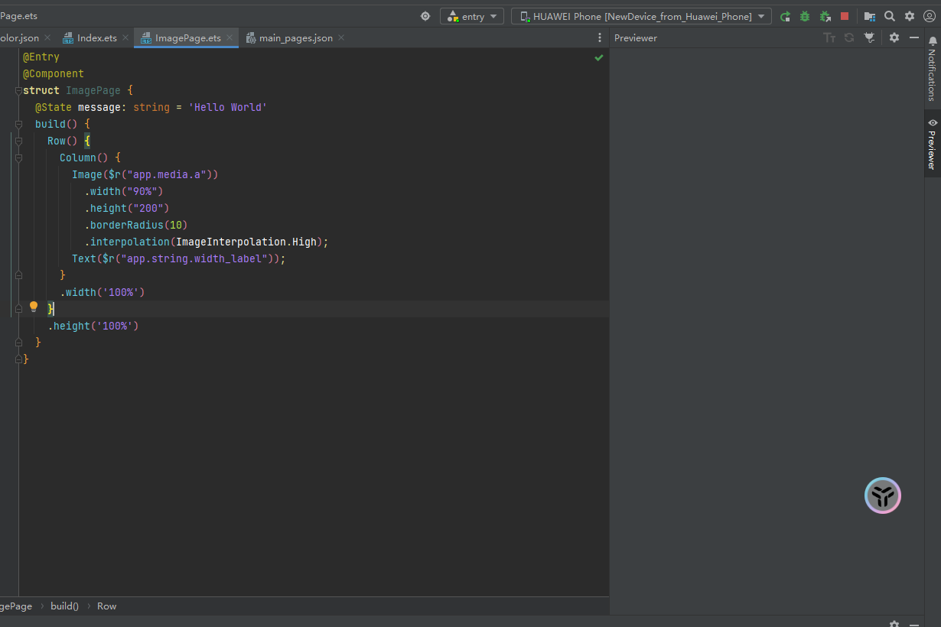Minimize the Previewer panel with the dash
This screenshot has height=627, width=941.
point(914,37)
